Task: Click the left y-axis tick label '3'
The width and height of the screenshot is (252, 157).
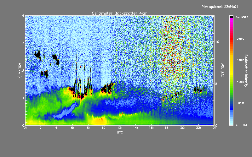Action: click(23, 43)
